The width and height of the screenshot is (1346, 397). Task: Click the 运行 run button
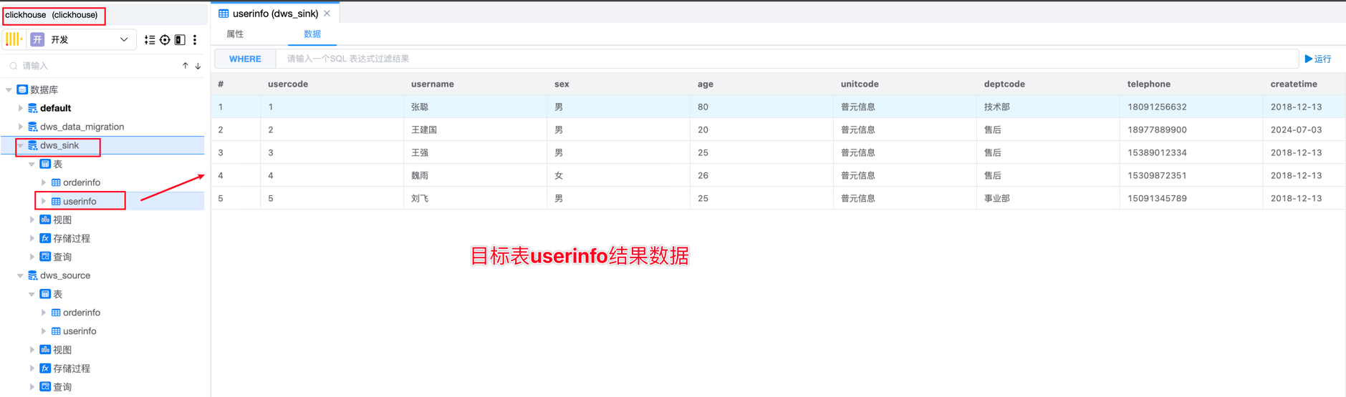pos(1318,59)
